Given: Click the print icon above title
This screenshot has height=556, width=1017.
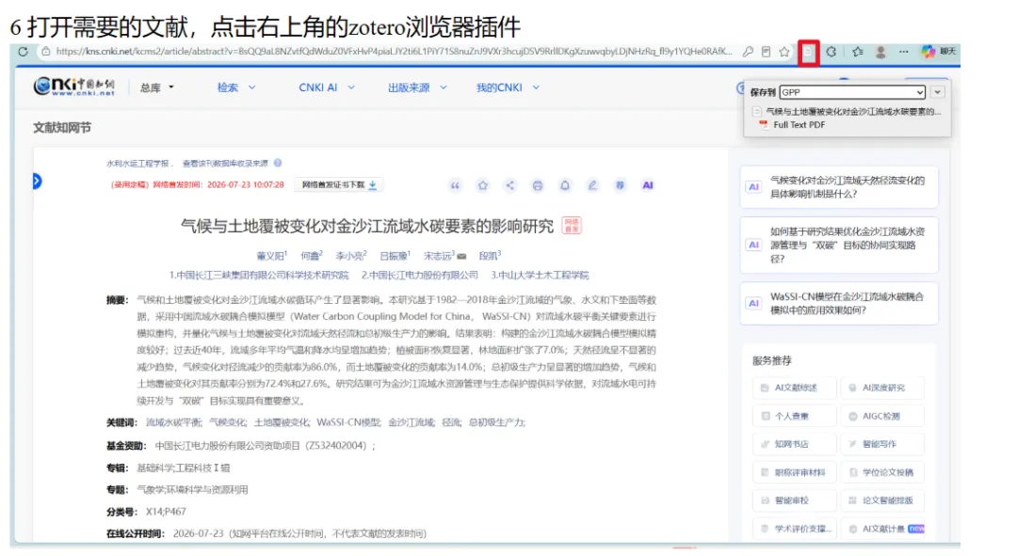Looking at the screenshot, I should (x=537, y=186).
